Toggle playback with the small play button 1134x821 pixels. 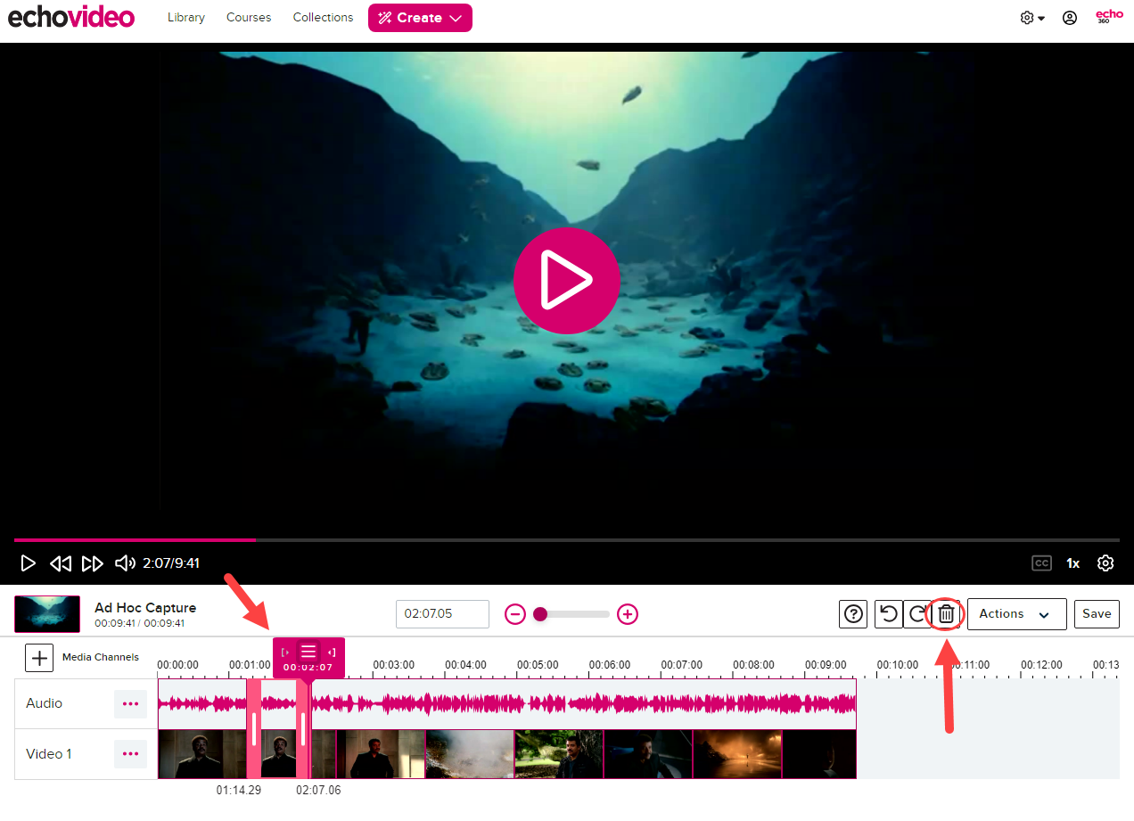(29, 563)
